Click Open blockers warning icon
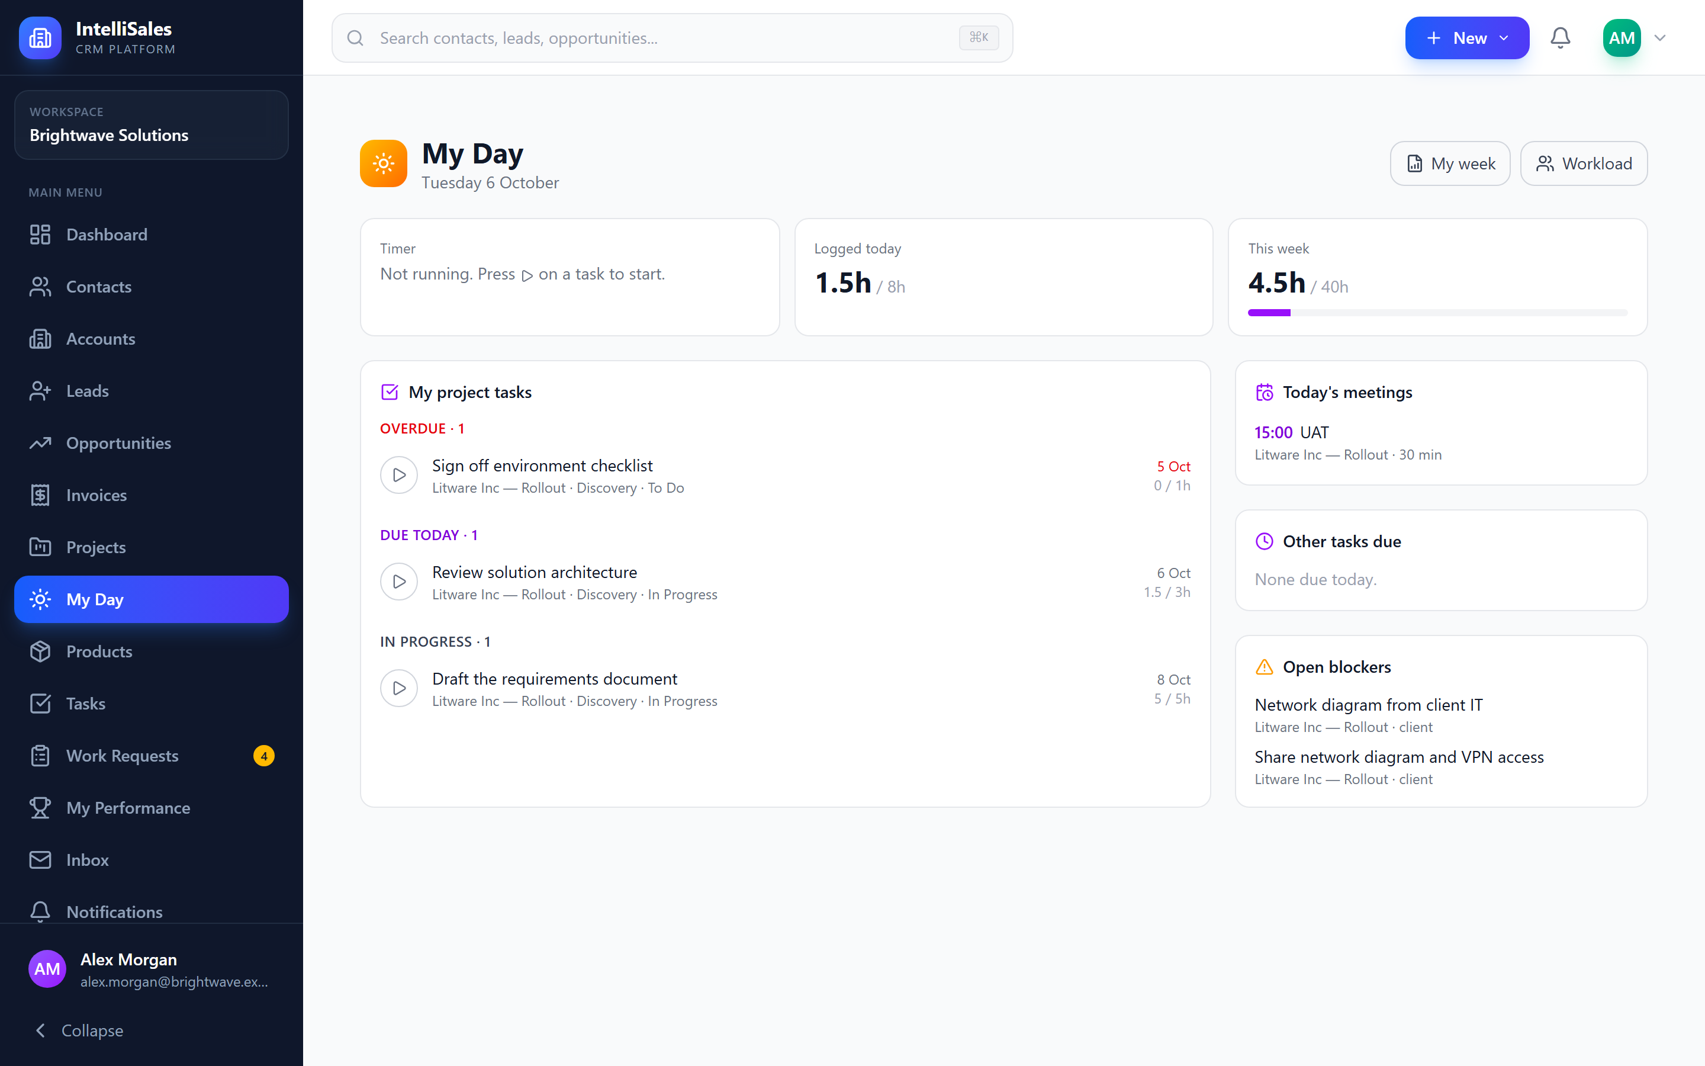Screen dimensions: 1705x1066 tap(1265, 667)
